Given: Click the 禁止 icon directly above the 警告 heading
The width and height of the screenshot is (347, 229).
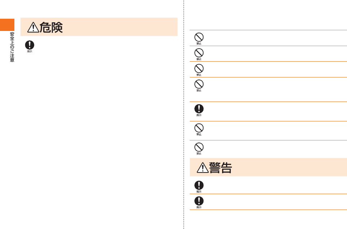Looking at the screenshot, I should [199, 149].
